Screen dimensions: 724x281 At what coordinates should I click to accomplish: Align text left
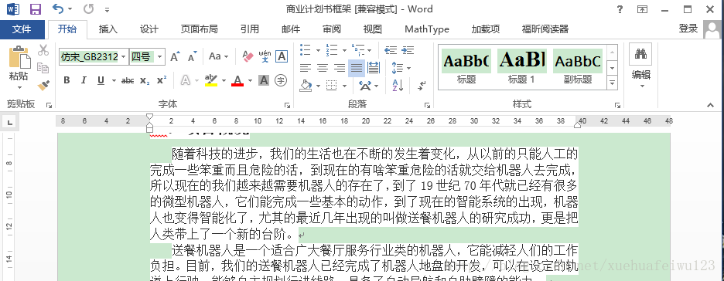tap(306, 68)
